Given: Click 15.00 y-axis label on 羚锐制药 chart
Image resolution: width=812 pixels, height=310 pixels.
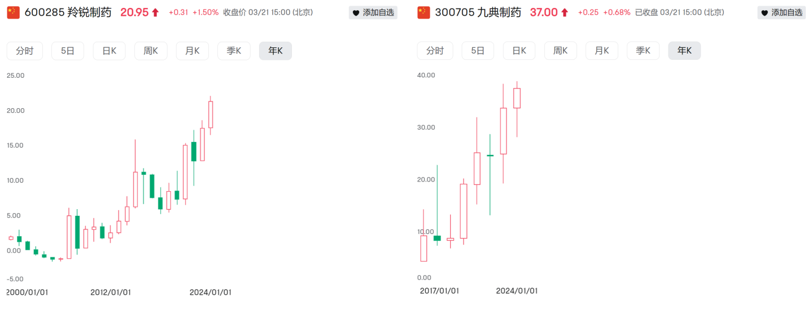Looking at the screenshot, I should 16,145.
